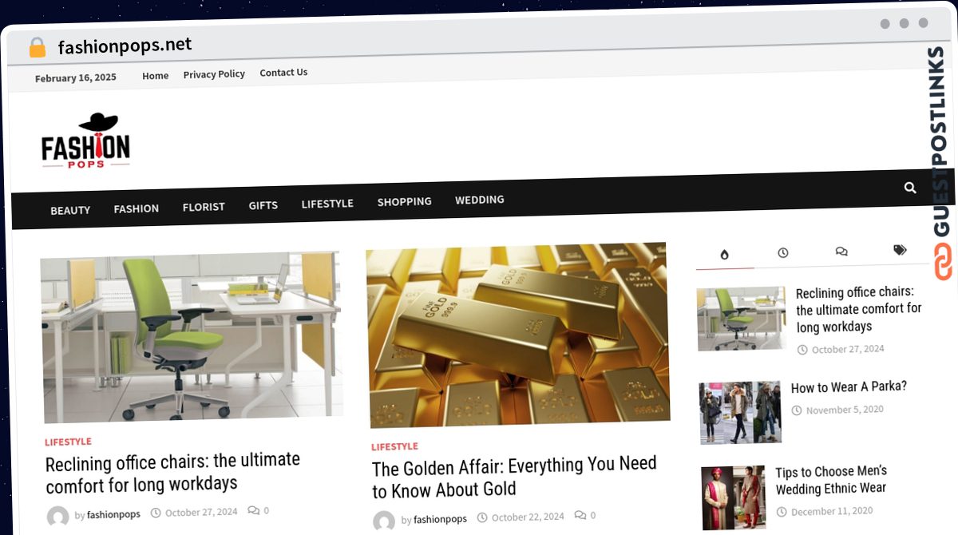Open the Wedding category
The image size is (958, 535).
(x=479, y=200)
